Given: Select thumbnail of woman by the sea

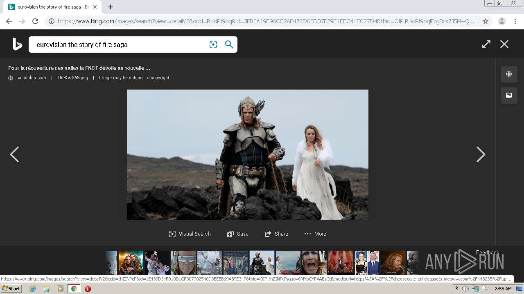Looking at the screenshot, I should coord(288,263).
